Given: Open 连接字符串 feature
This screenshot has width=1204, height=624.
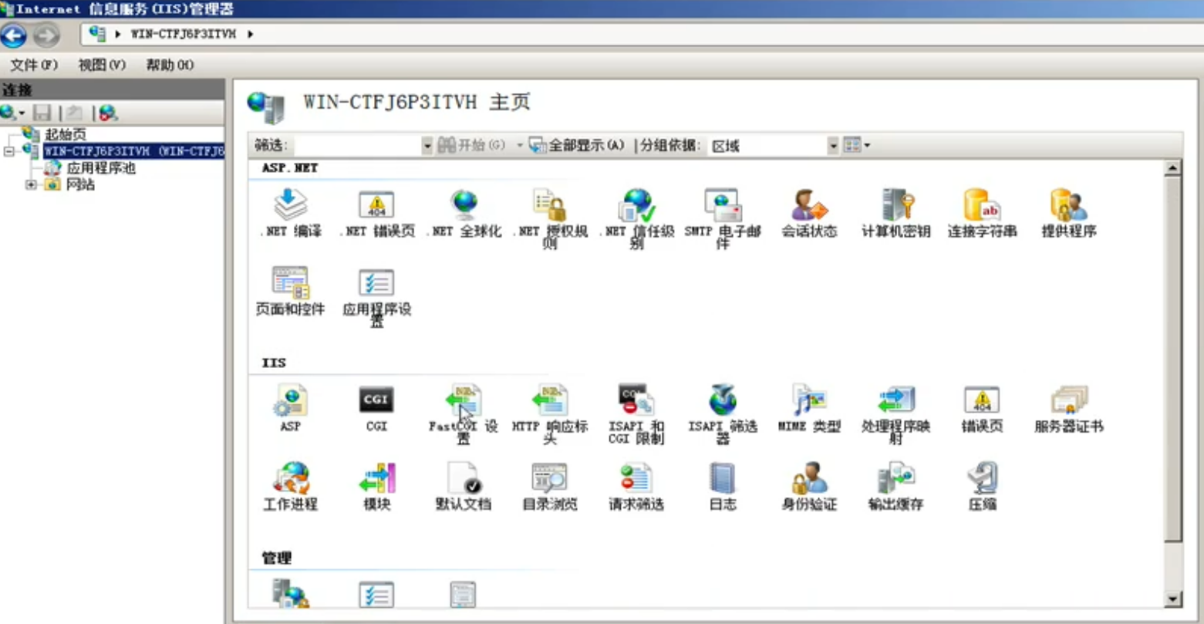Looking at the screenshot, I should coord(982,214).
